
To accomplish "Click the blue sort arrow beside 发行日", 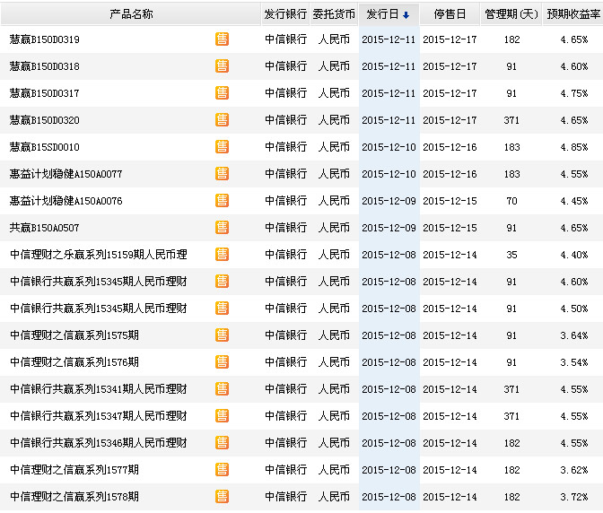I will pyautogui.click(x=406, y=15).
